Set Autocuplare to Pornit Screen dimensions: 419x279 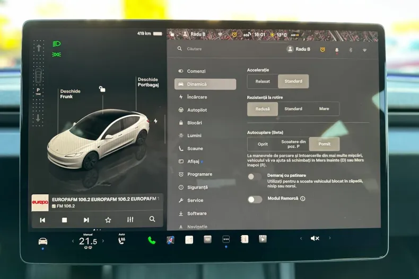click(x=324, y=144)
